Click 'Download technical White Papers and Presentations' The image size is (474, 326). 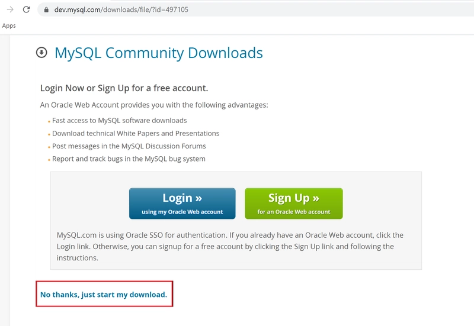click(136, 134)
